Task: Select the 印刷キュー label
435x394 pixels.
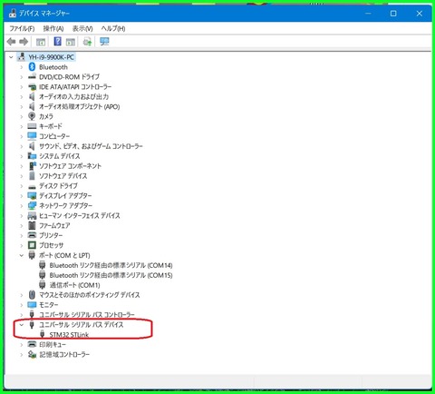Action: tap(53, 345)
